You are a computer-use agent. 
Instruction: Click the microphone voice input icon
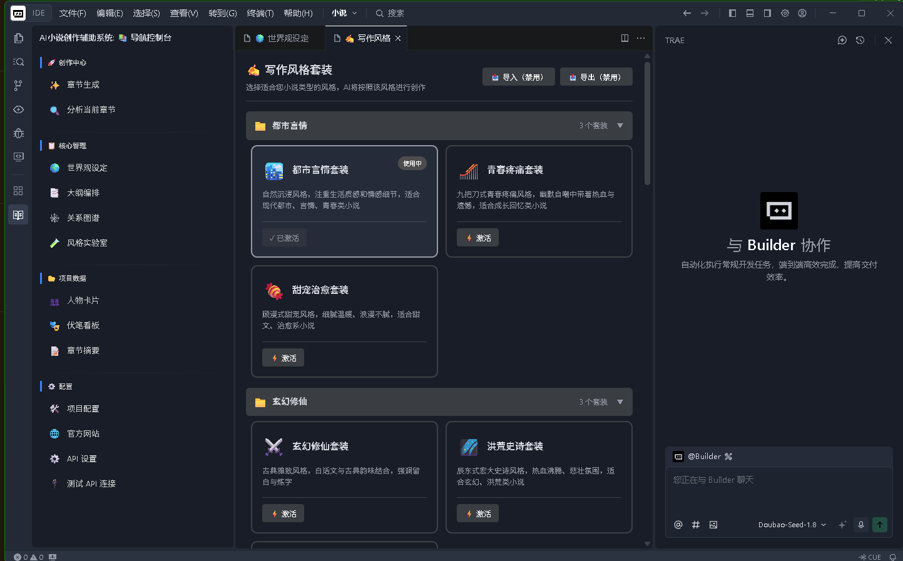(x=860, y=525)
